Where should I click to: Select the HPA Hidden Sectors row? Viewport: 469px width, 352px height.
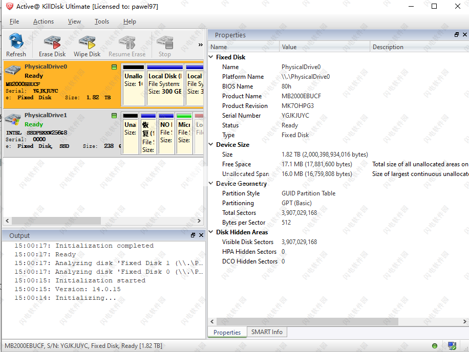[x=338, y=252]
